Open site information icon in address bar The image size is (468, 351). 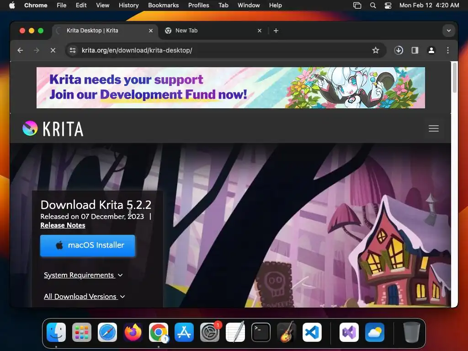click(x=73, y=50)
